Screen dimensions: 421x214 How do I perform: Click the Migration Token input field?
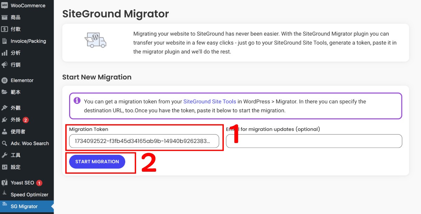[145, 141]
